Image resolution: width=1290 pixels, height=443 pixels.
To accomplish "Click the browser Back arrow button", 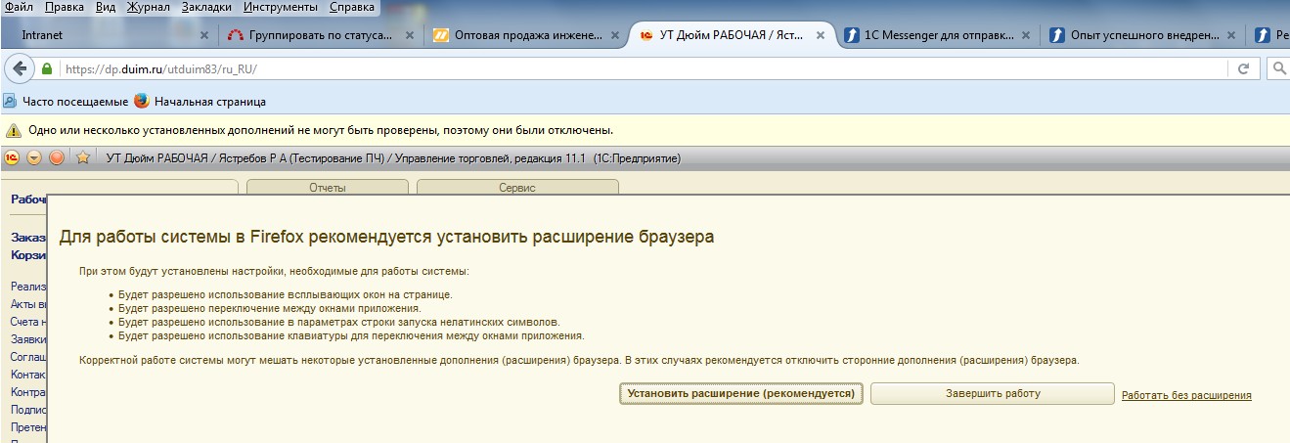I will coord(18,69).
